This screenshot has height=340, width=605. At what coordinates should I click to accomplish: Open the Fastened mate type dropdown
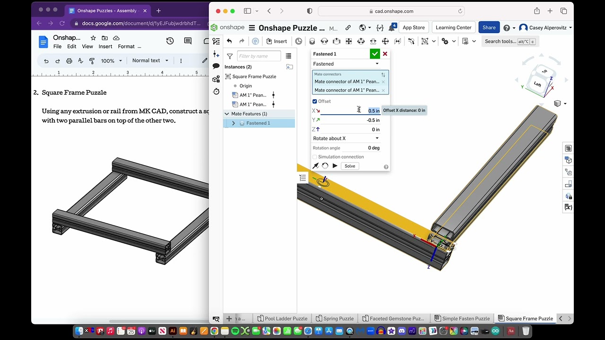(x=346, y=64)
